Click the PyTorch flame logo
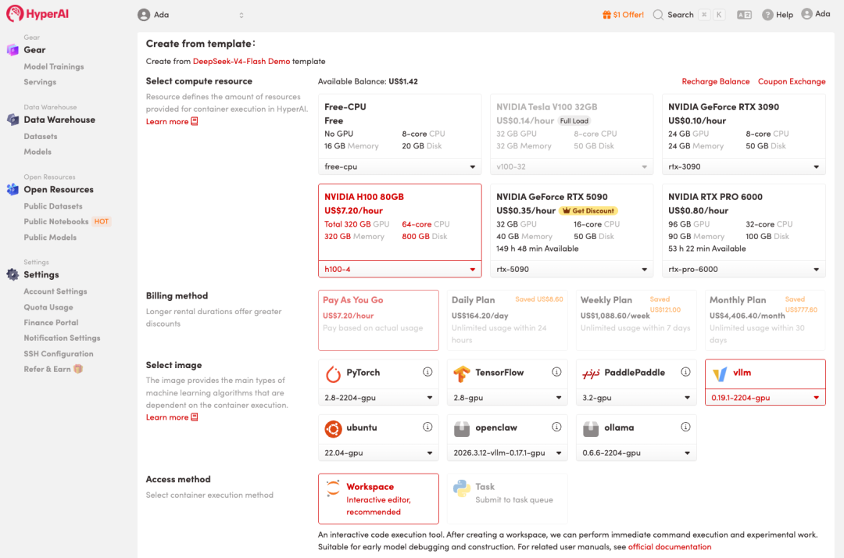 coord(333,374)
